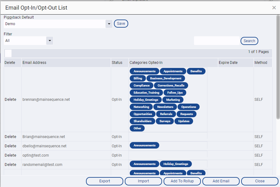Click the Follow_Ups category tag
Viewport: 280px width, 187px height.
pos(175,93)
